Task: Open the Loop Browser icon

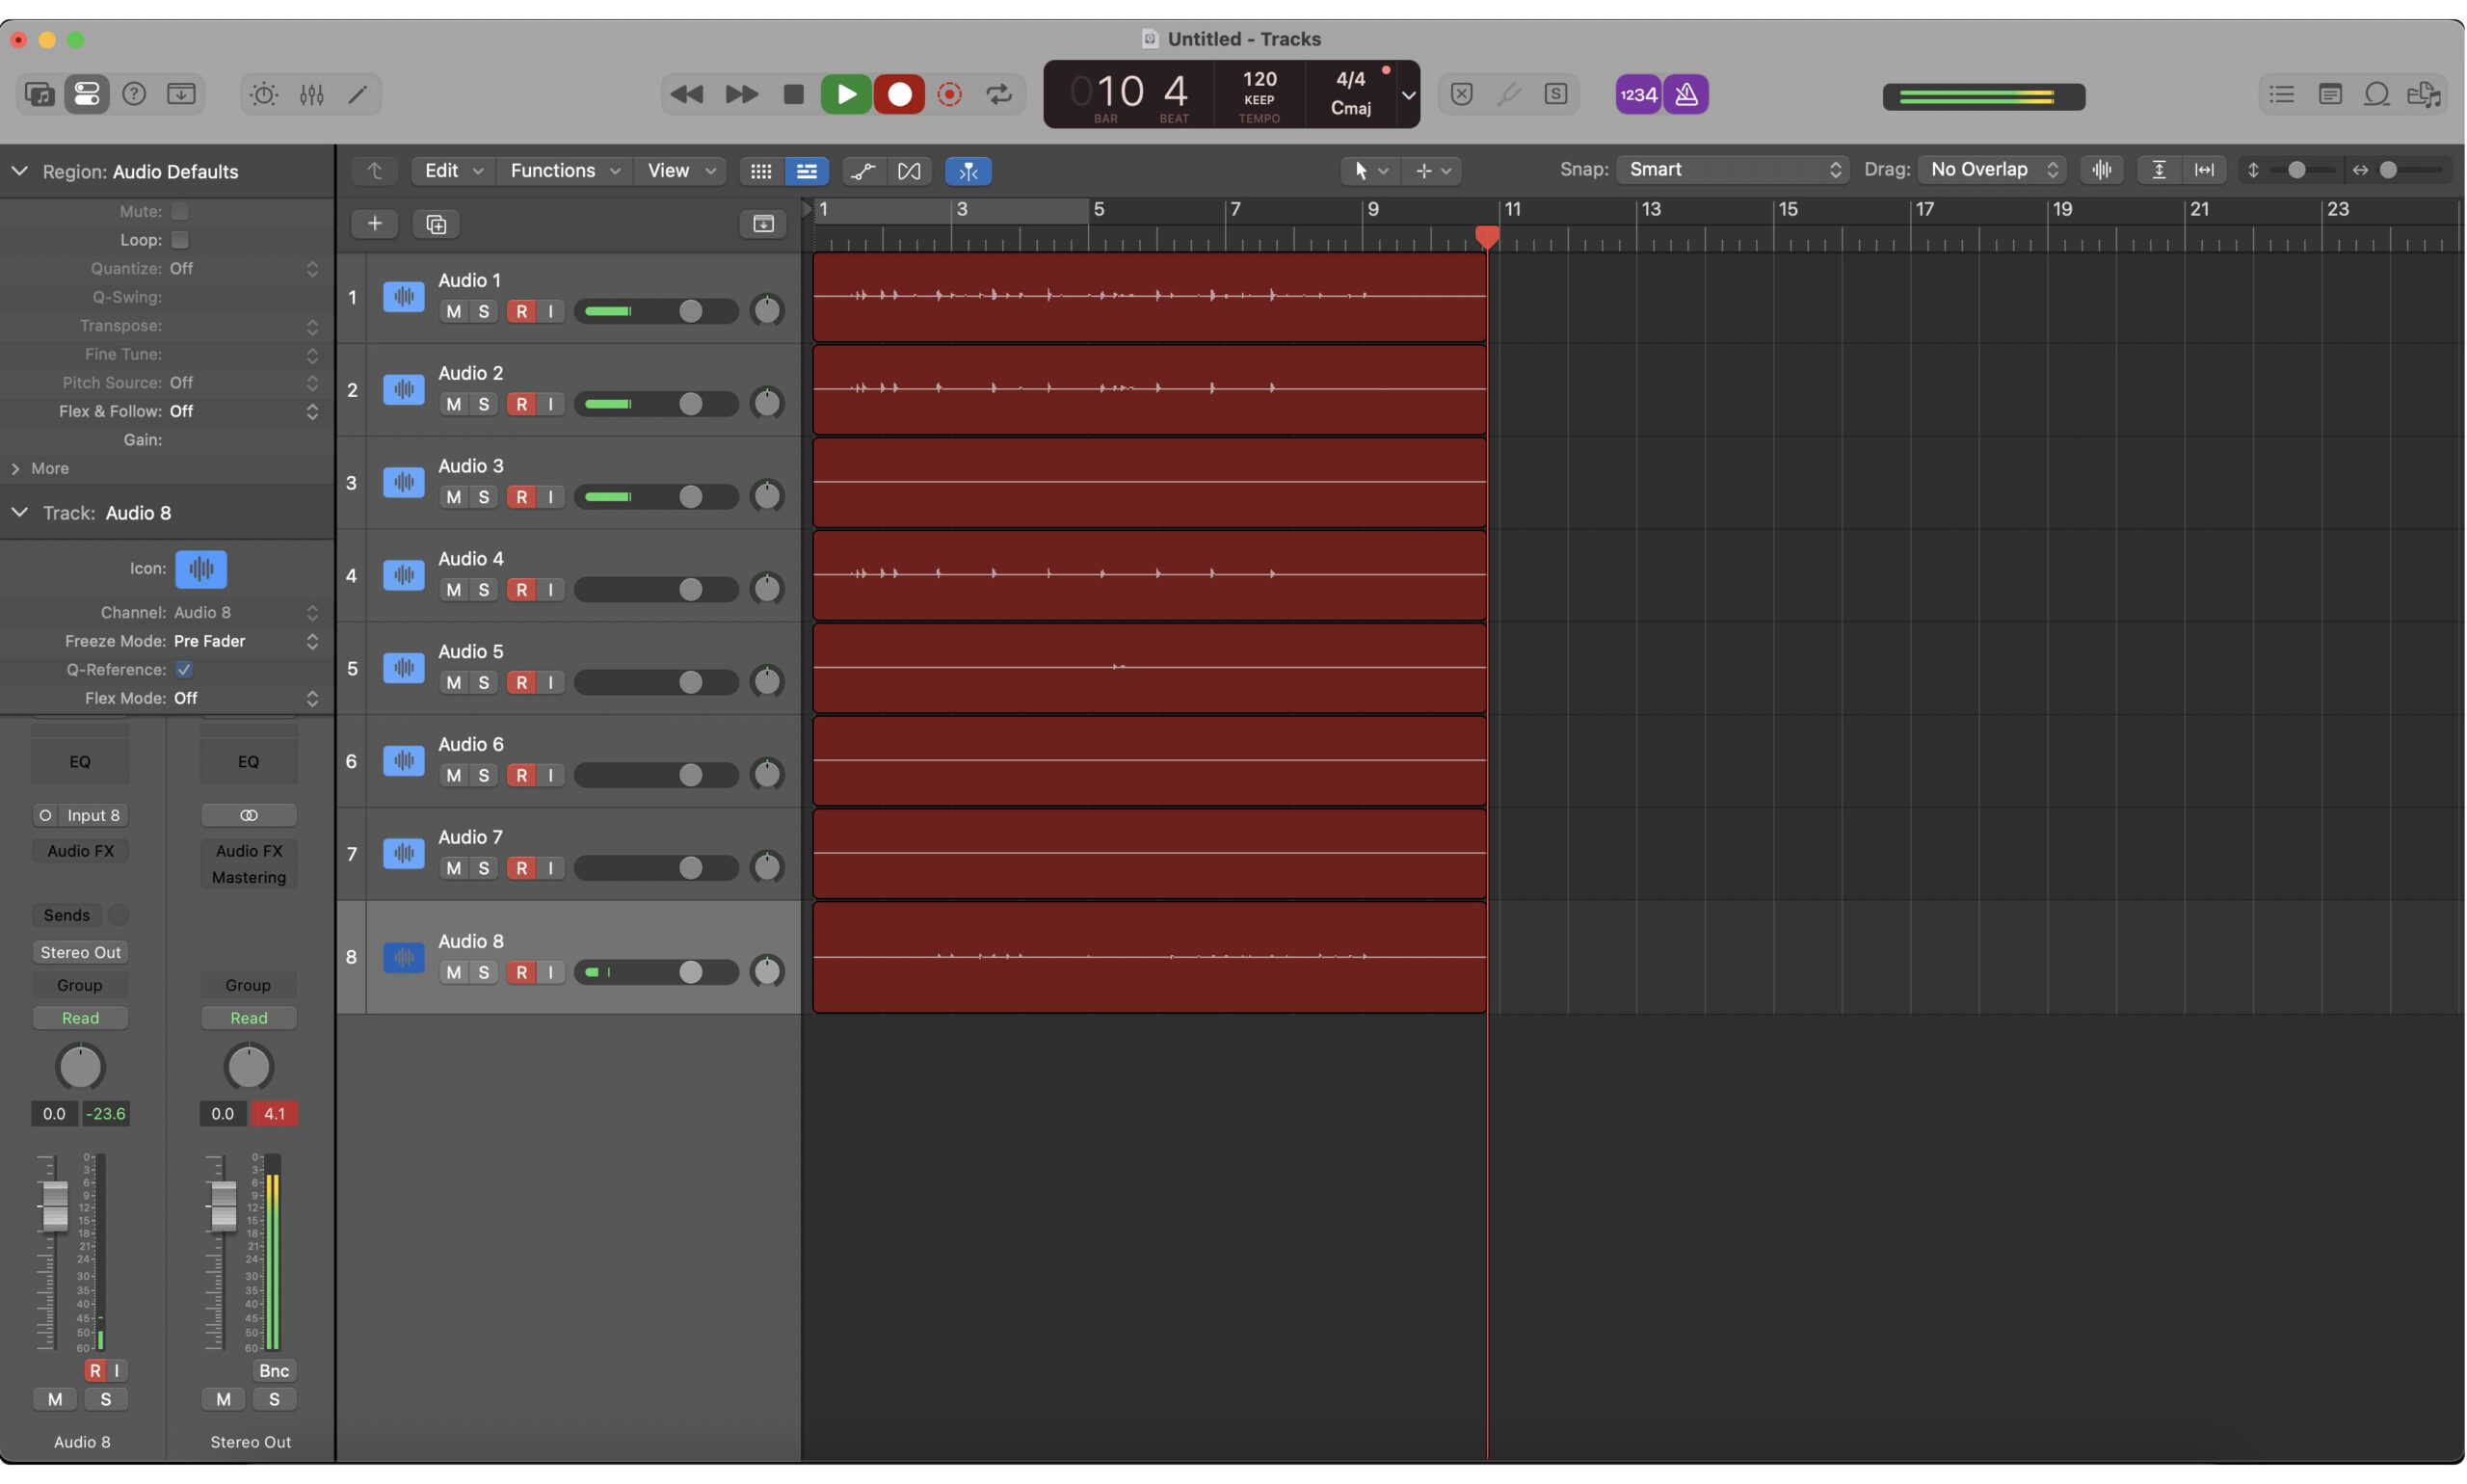Action: coord(2377,94)
